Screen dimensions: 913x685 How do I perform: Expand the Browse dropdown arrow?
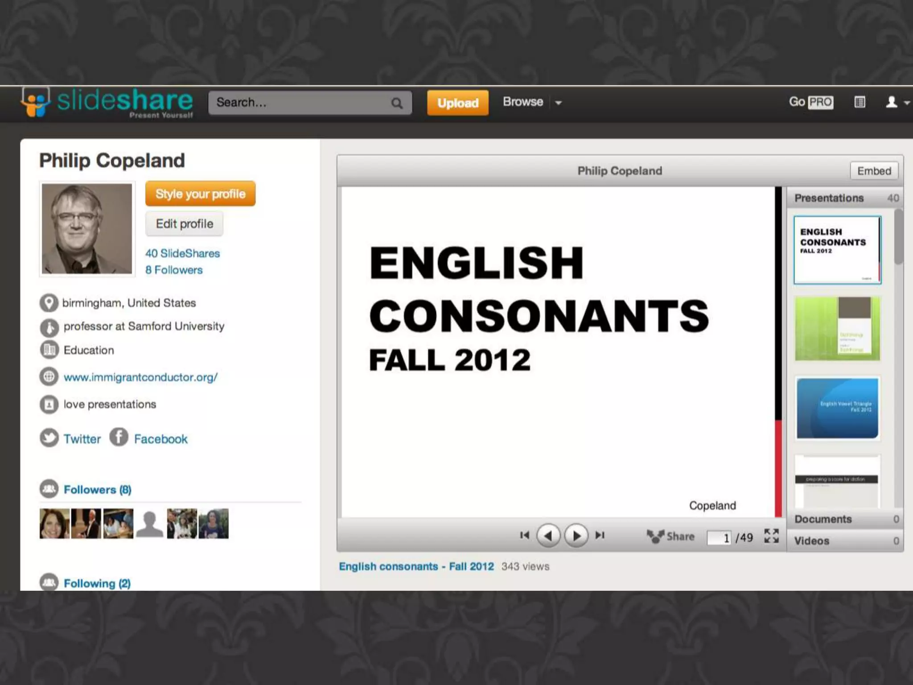point(558,103)
